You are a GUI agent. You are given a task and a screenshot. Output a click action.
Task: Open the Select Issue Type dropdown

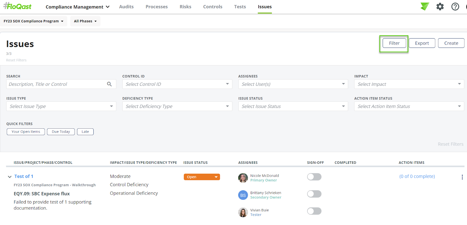click(x=61, y=106)
